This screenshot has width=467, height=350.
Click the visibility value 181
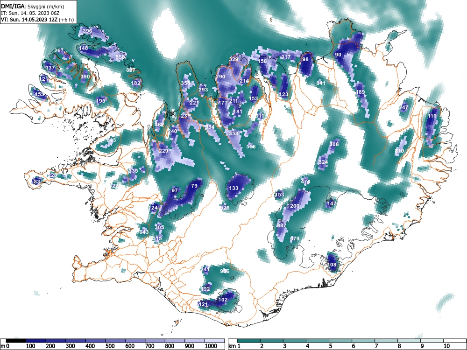click(238, 112)
